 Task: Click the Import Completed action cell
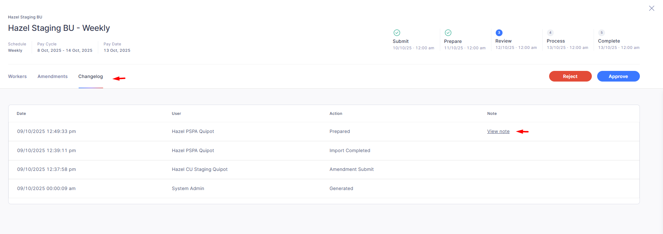click(x=350, y=151)
